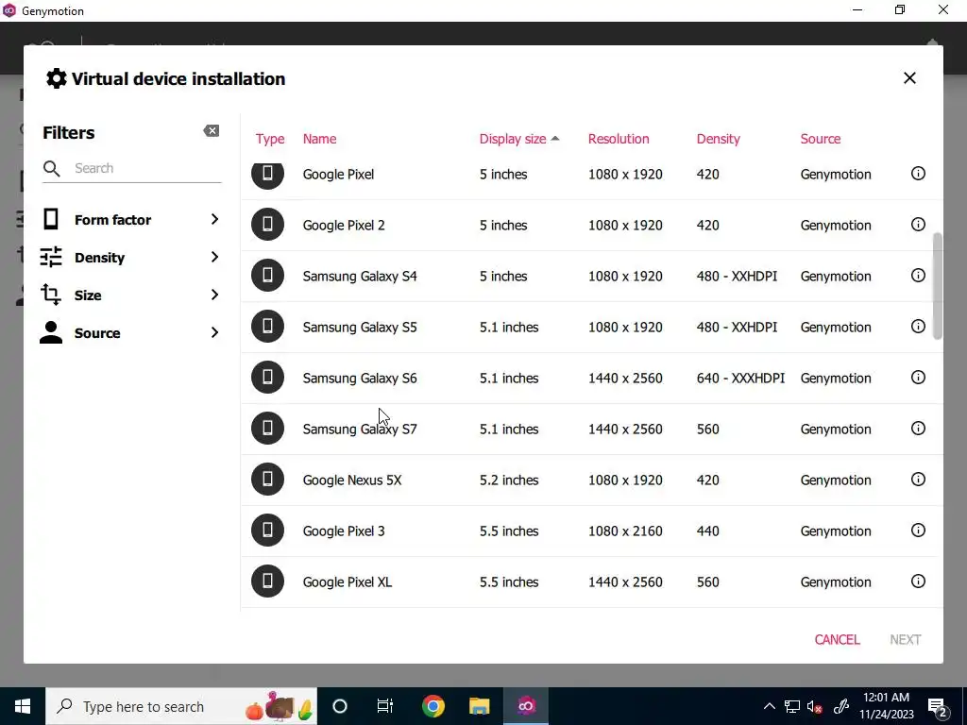Viewport: 967px width, 725px height.
Task: Click 5.2 inches display size value
Action: 509,480
